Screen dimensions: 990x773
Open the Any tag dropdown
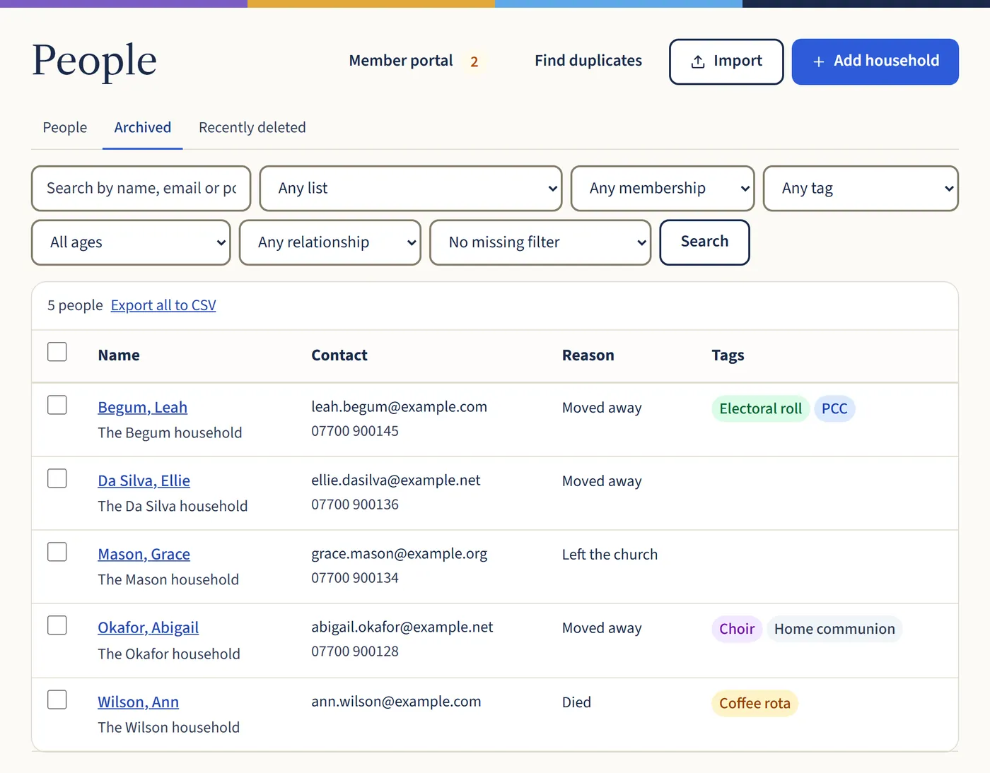[861, 189]
